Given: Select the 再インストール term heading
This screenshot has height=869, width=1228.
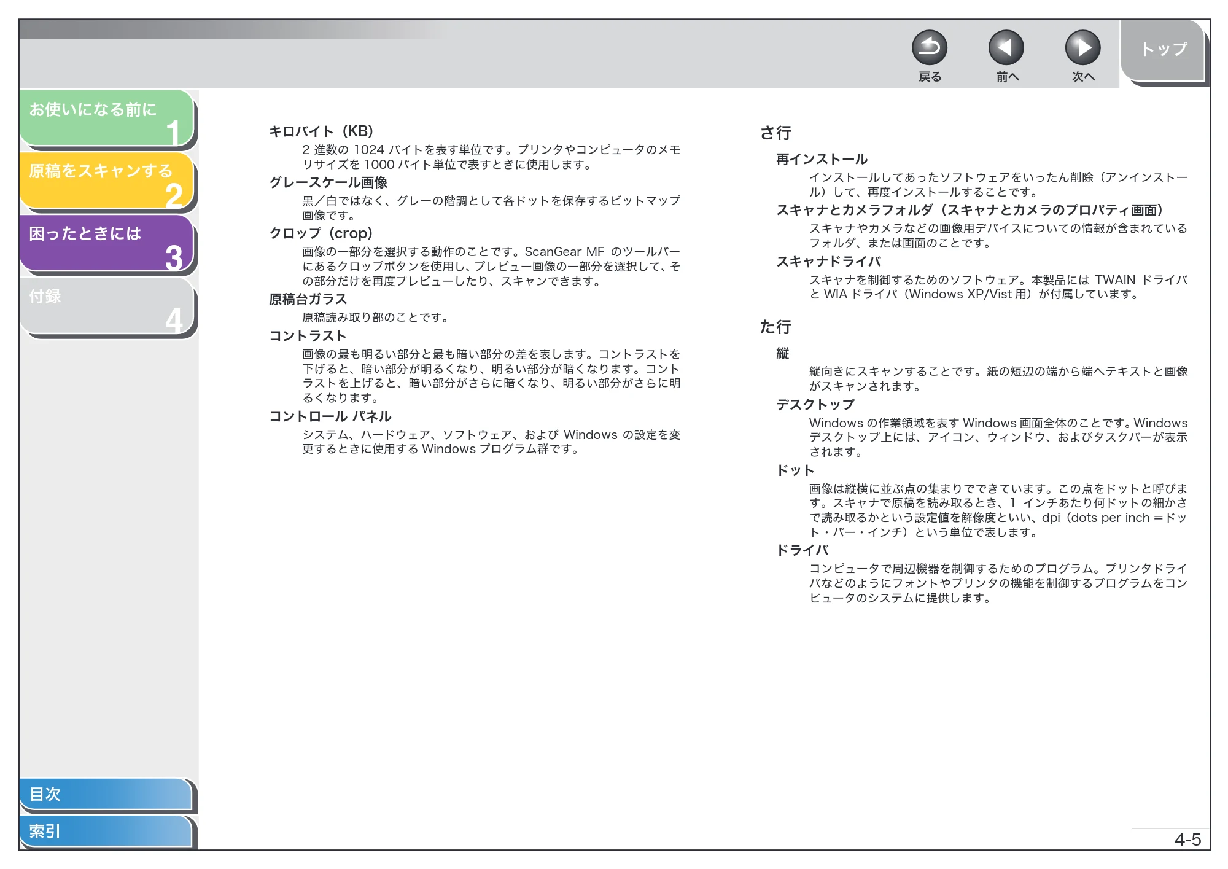Looking at the screenshot, I should pyautogui.click(x=822, y=160).
